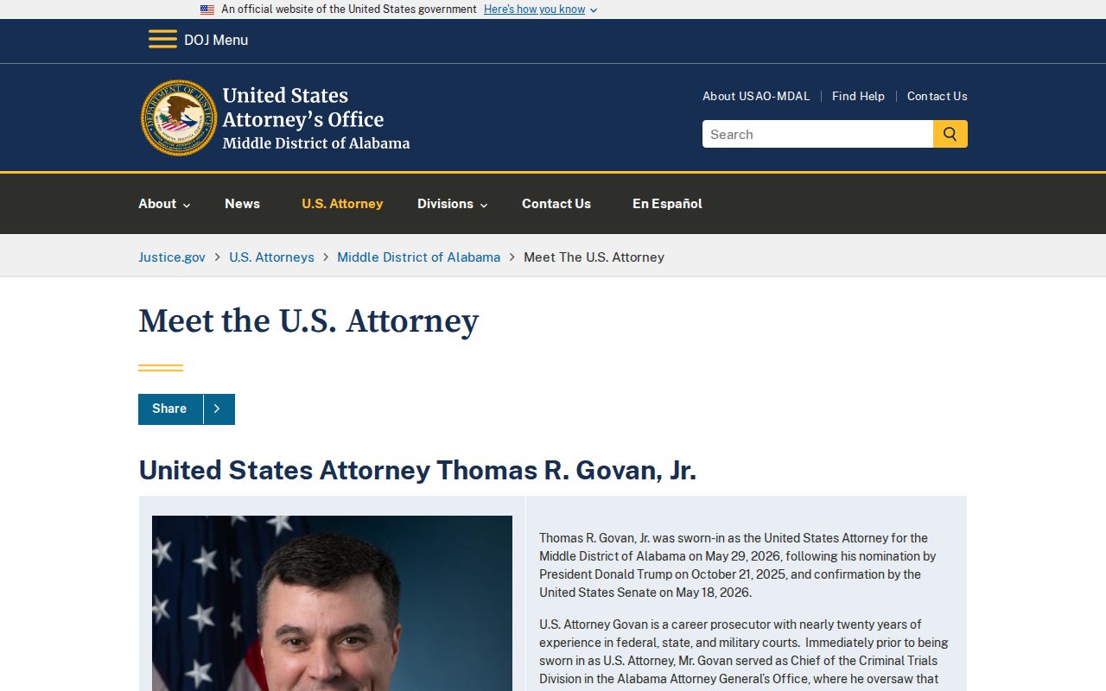This screenshot has width=1106, height=691.
Task: Switch to En Español
Action: coord(667,204)
